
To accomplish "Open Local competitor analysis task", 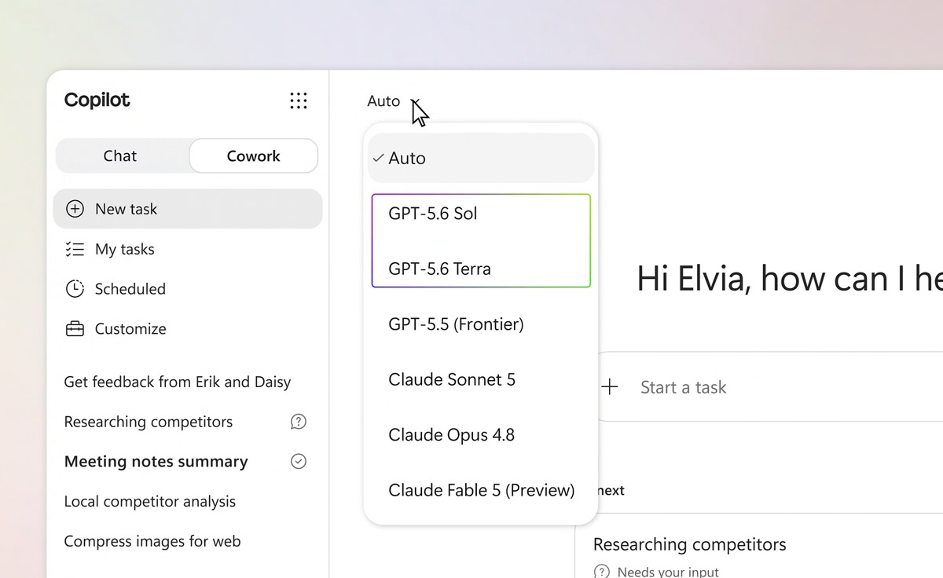I will [150, 501].
